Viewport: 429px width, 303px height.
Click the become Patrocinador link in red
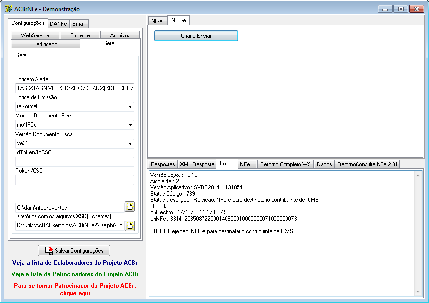coord(75,289)
